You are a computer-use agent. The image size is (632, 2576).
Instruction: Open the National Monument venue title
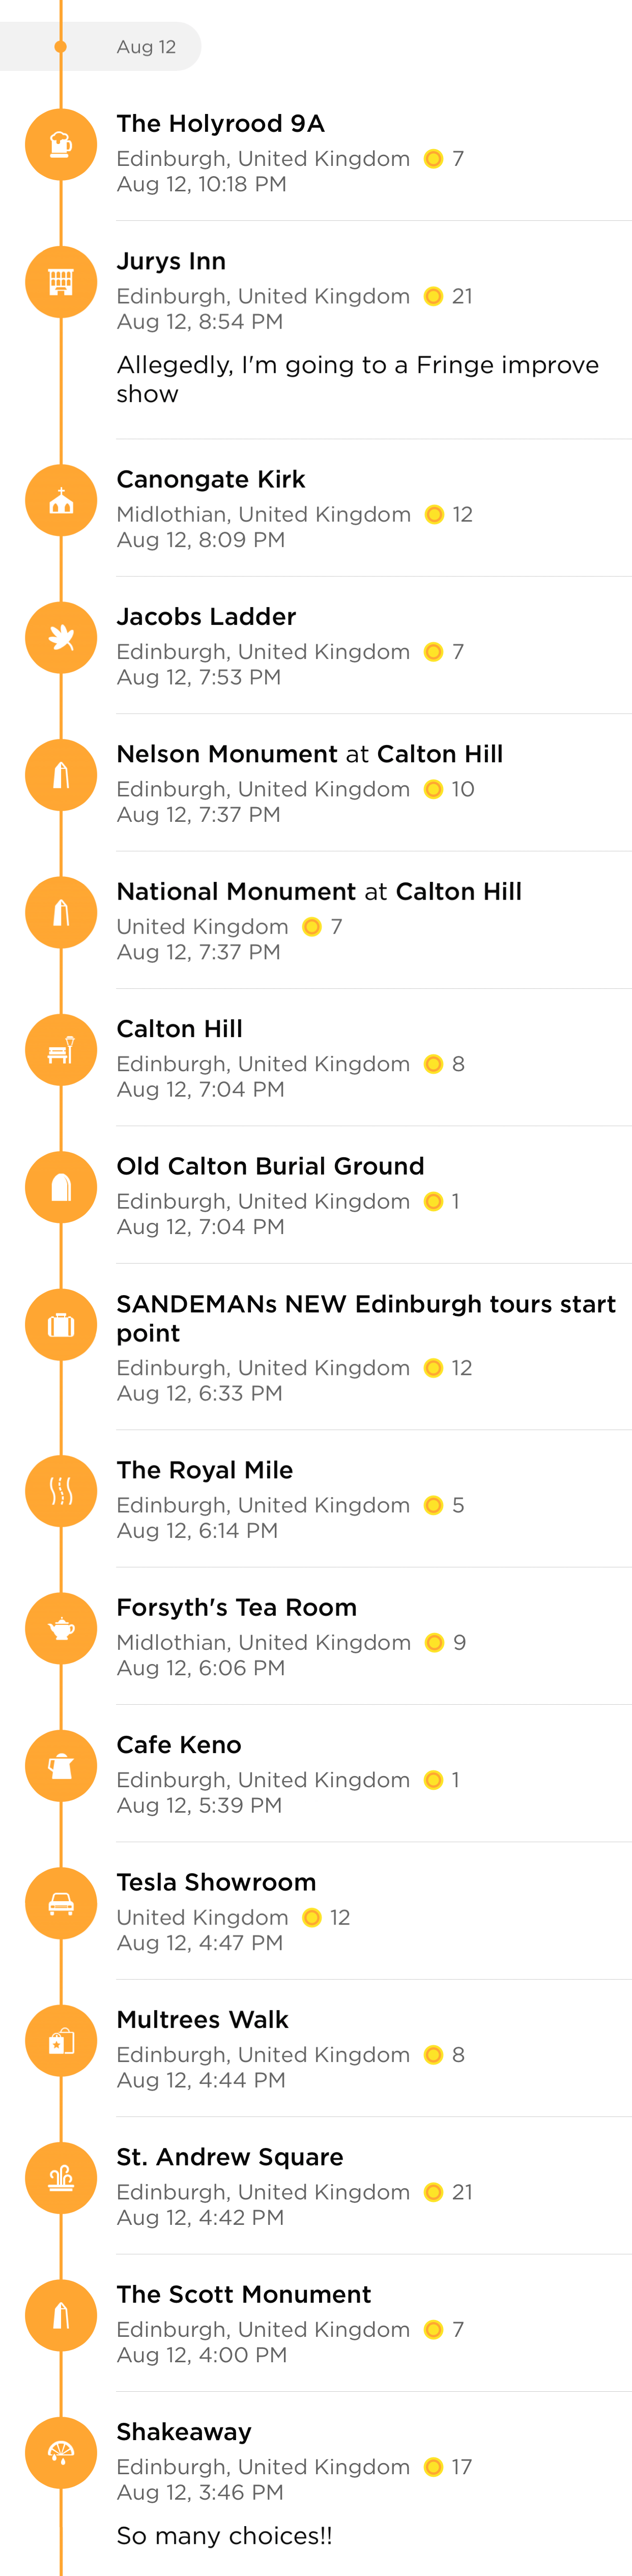pos(236,891)
